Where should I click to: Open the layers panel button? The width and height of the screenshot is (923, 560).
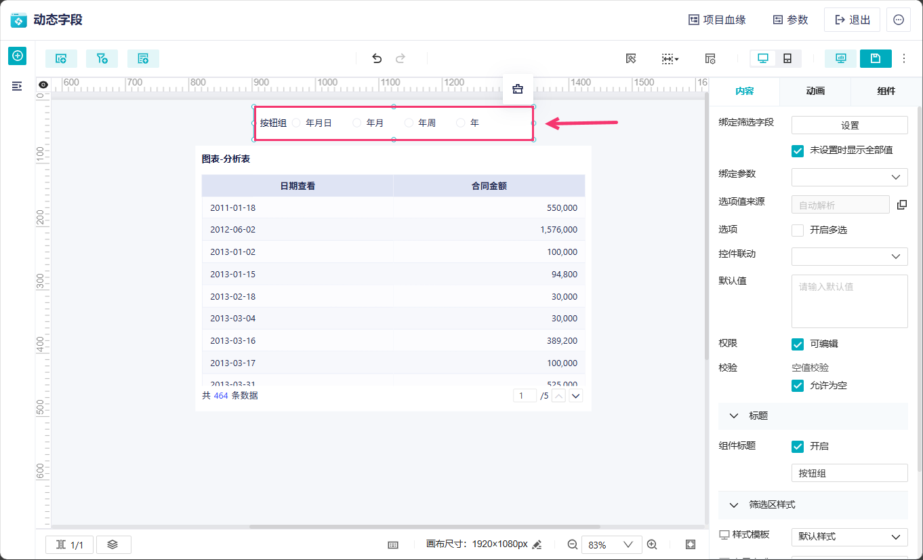(x=113, y=544)
